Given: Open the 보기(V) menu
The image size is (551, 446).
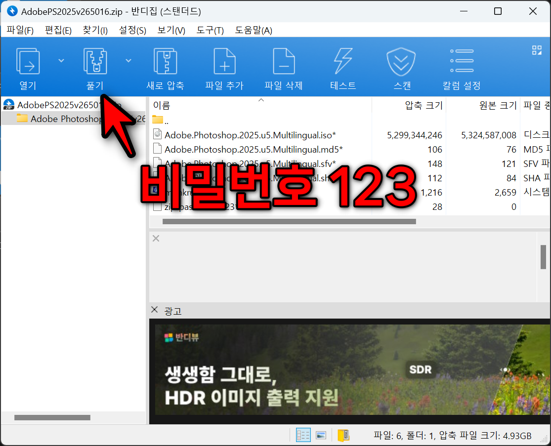Looking at the screenshot, I should tap(171, 30).
